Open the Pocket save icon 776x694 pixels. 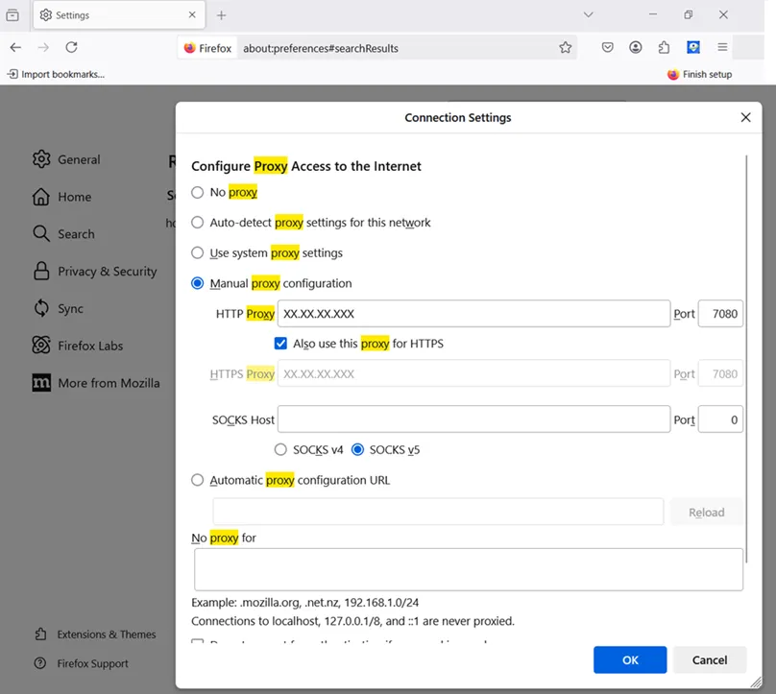tap(608, 47)
